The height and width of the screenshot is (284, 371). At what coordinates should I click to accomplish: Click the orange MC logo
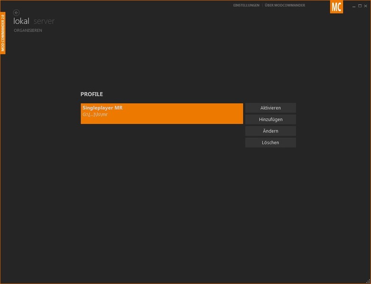[x=336, y=7]
